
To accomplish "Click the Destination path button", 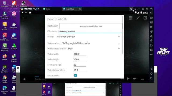I will tap(91, 26).
